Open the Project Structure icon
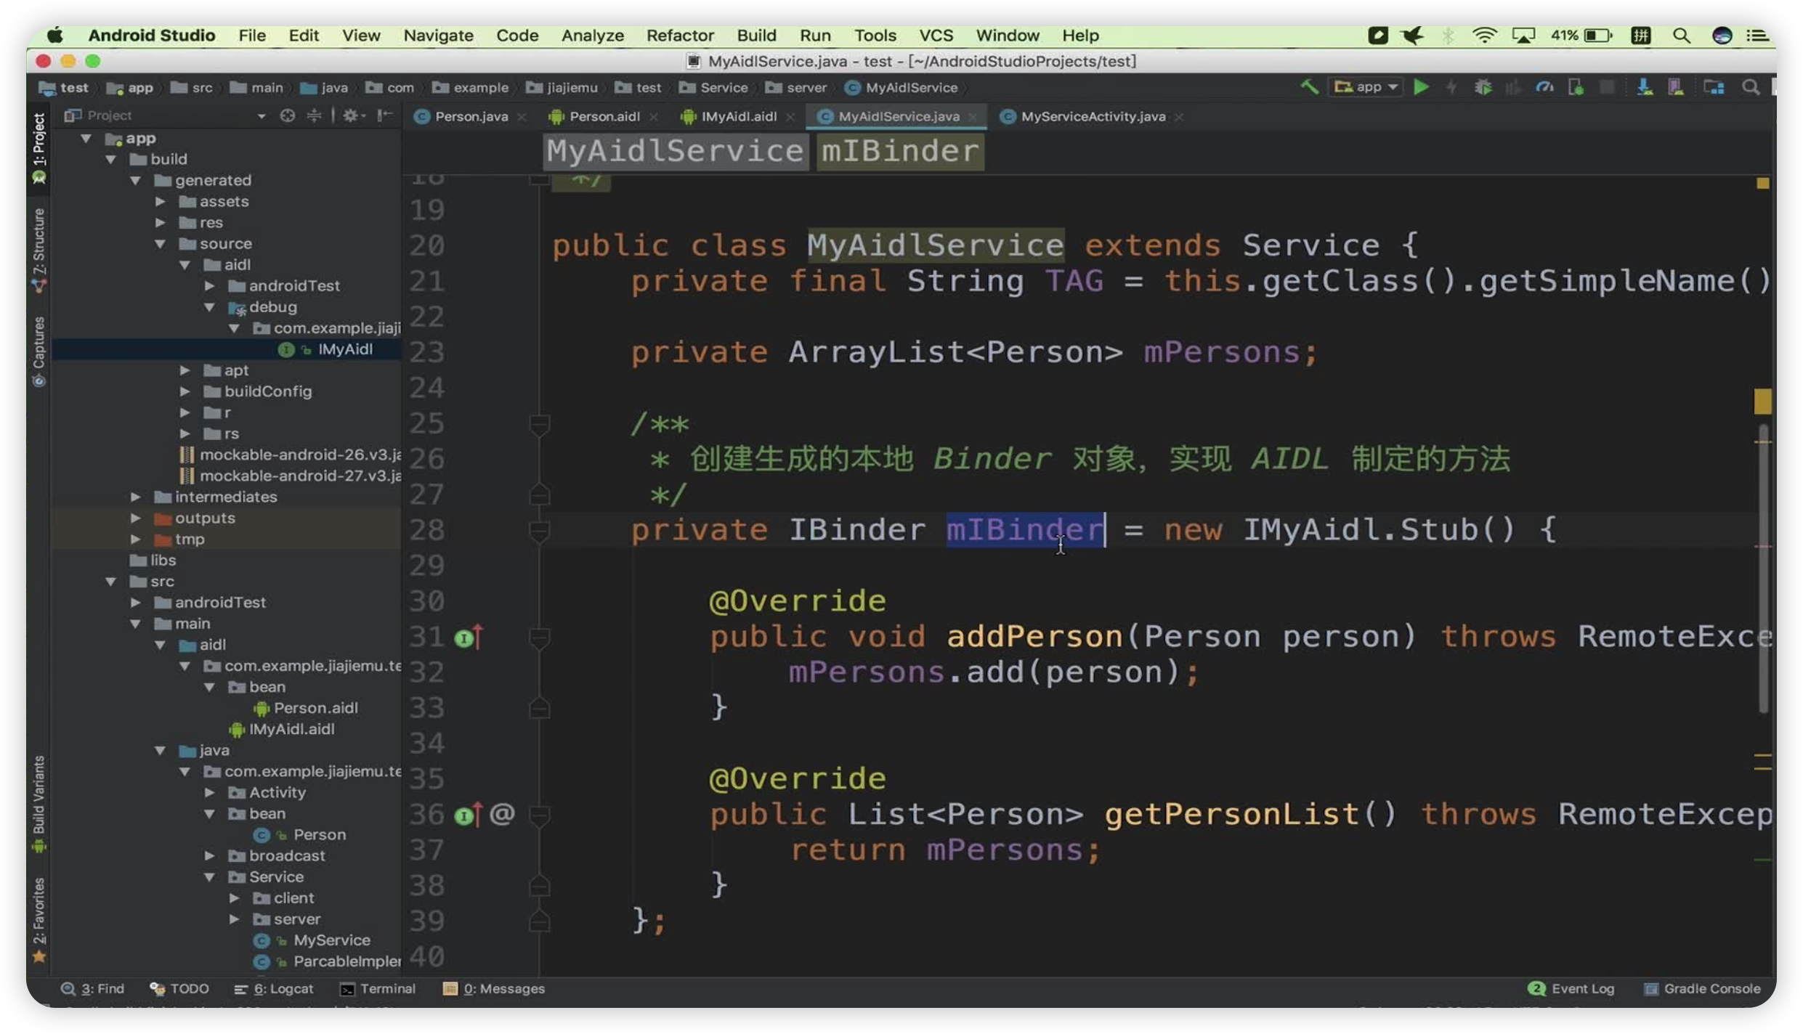1803x1034 pixels. click(x=1714, y=88)
